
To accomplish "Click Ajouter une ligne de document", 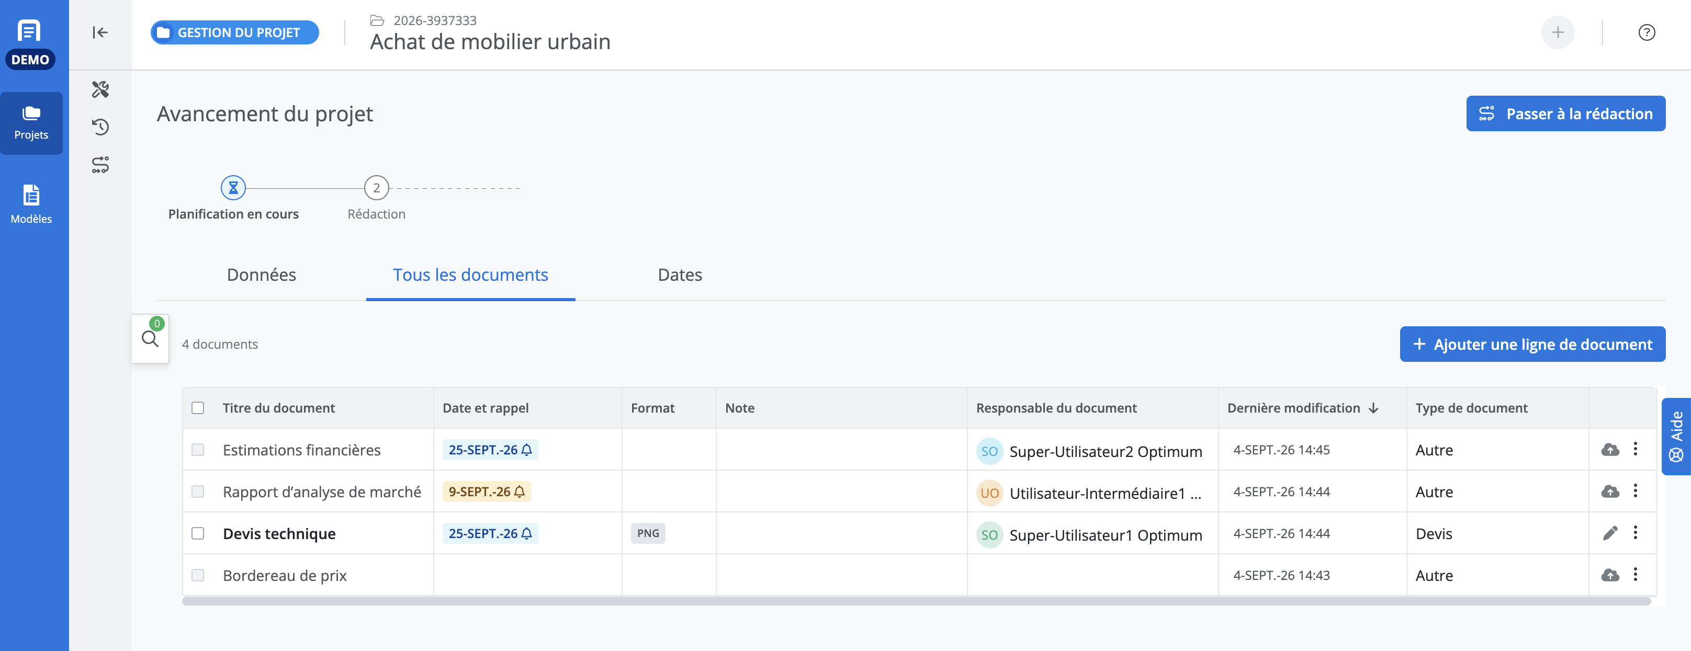I will 1532,344.
